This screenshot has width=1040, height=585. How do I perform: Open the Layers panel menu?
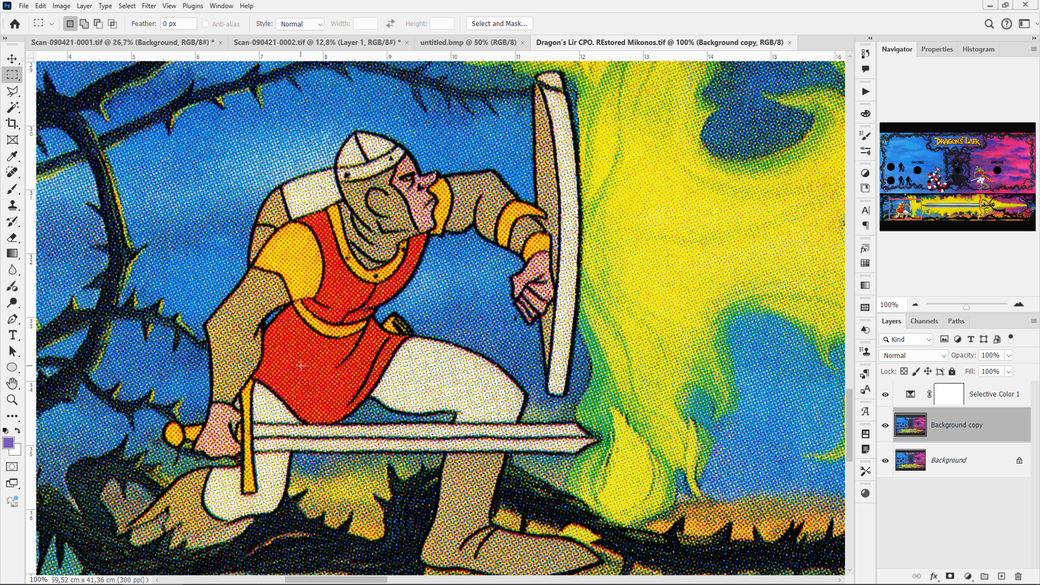tap(1033, 321)
